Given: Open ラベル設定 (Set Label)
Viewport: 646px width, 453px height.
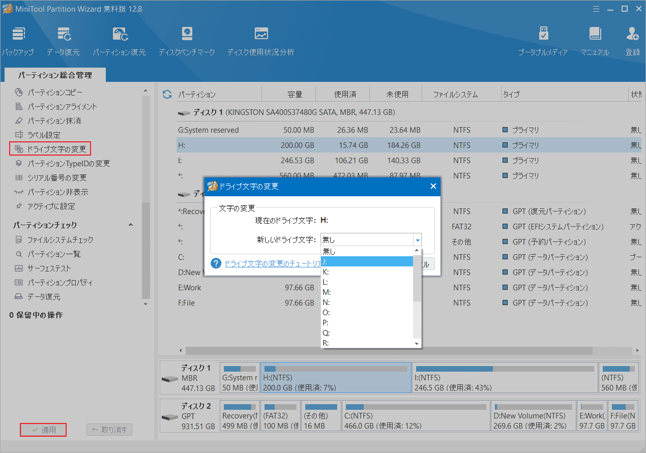Looking at the screenshot, I should (47, 134).
